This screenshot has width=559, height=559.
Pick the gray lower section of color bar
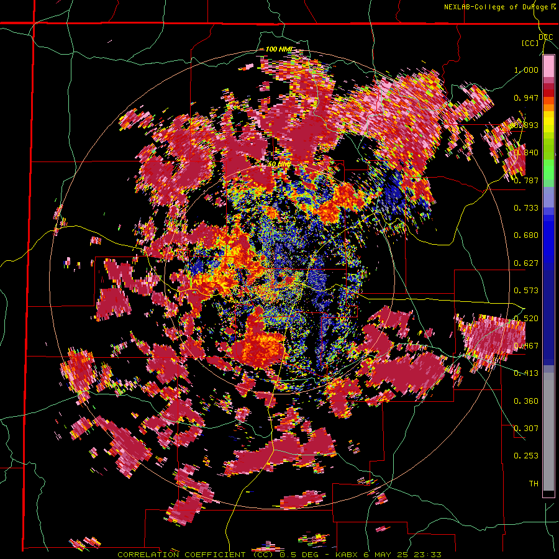point(548,432)
